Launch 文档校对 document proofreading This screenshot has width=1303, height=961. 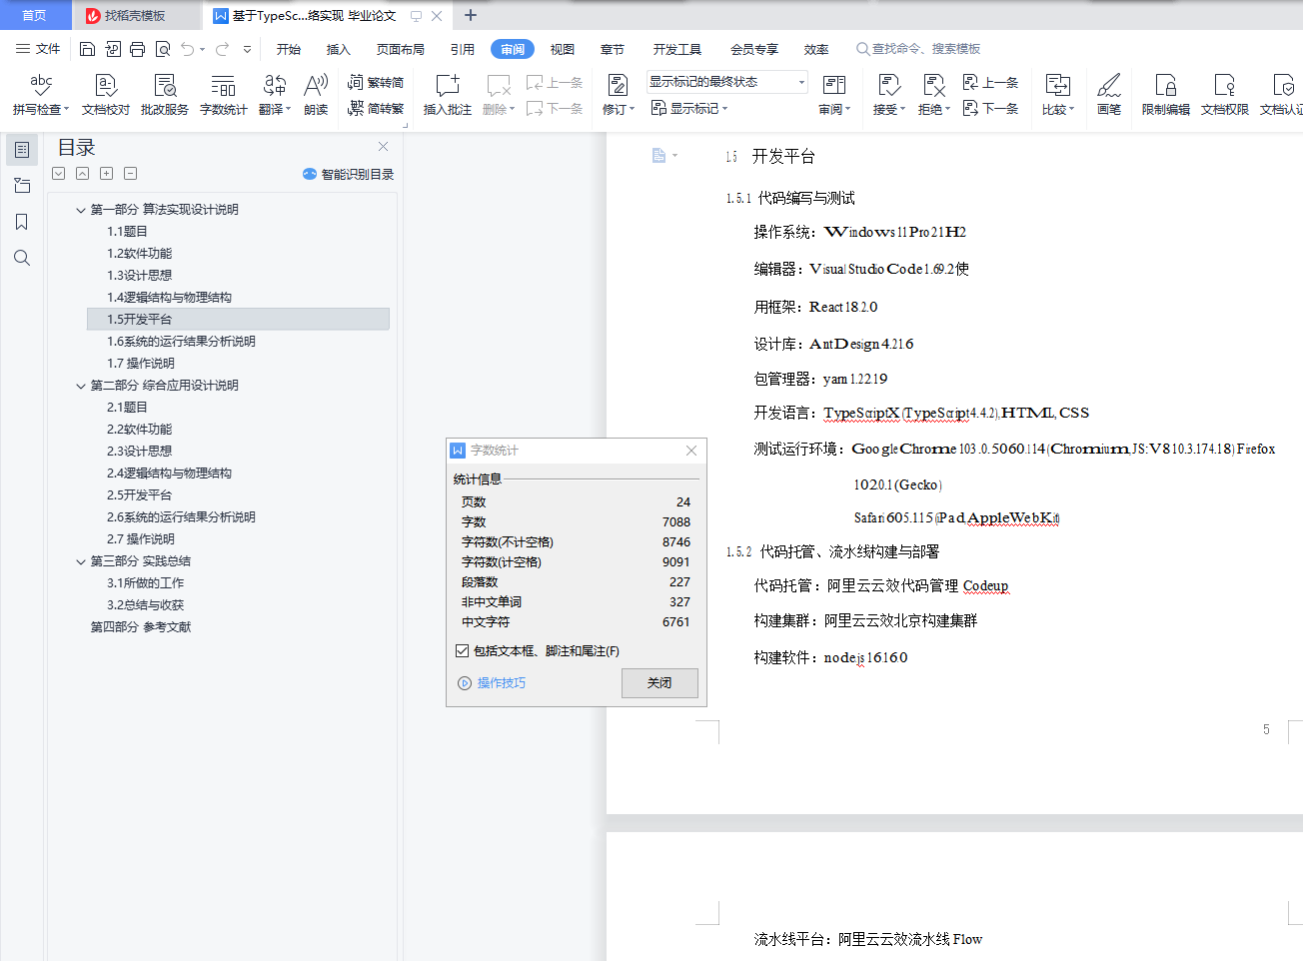coord(106,95)
